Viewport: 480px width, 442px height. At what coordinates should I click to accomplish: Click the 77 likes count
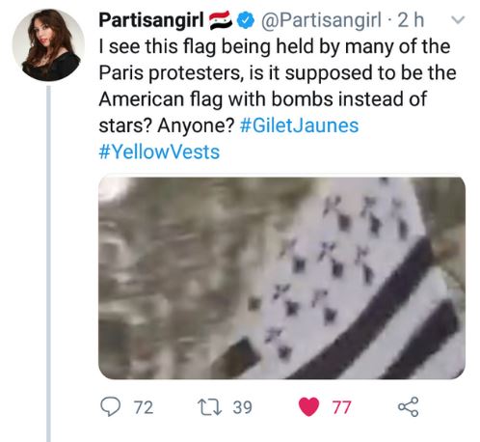tap(341, 407)
